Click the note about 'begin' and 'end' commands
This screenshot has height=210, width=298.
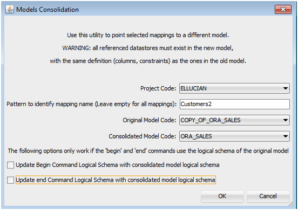click(x=148, y=151)
